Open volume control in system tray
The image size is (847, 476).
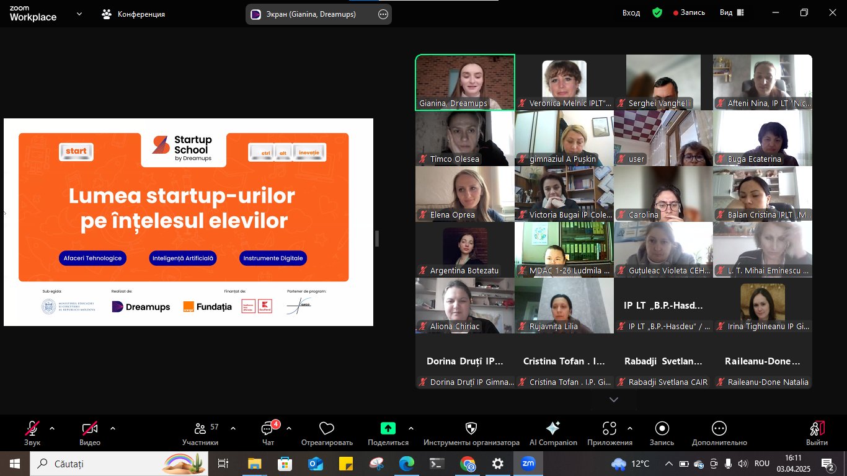743,464
